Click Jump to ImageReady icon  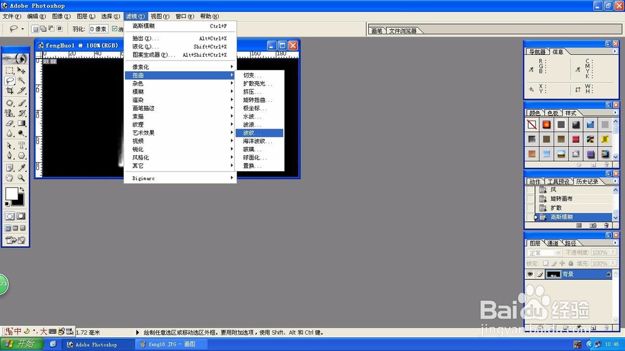pos(15,240)
